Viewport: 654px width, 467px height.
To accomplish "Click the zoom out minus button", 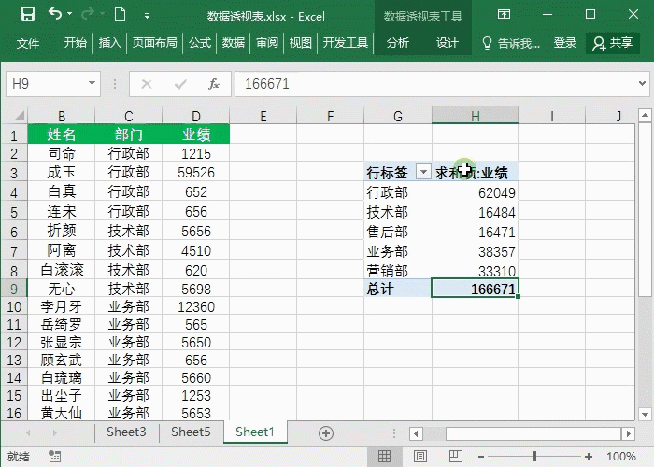I will tap(481, 457).
